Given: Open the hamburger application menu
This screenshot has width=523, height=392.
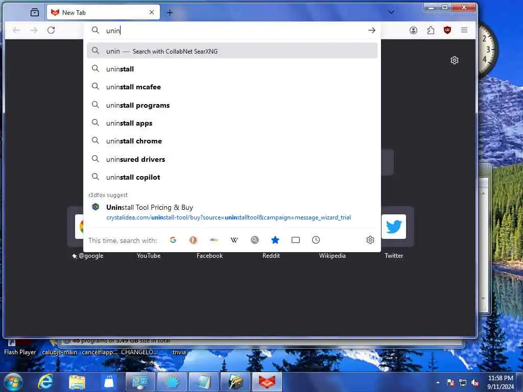Looking at the screenshot, I should [x=464, y=30].
